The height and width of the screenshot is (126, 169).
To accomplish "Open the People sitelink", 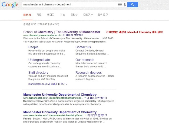I will (x=33, y=47).
